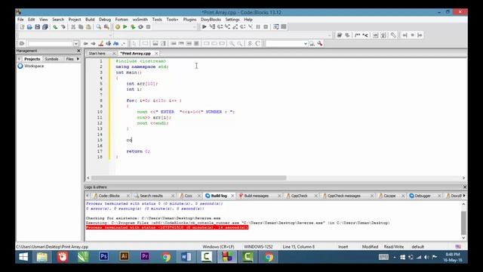This screenshot has height=272, width=483.
Task: Close the Print Array.cpp editor tab
Action: coord(156,54)
